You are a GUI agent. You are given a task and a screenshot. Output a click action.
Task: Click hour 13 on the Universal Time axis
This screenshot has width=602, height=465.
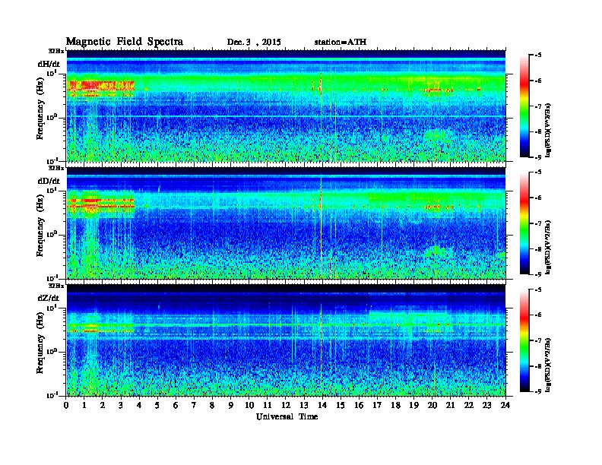tap(304, 405)
